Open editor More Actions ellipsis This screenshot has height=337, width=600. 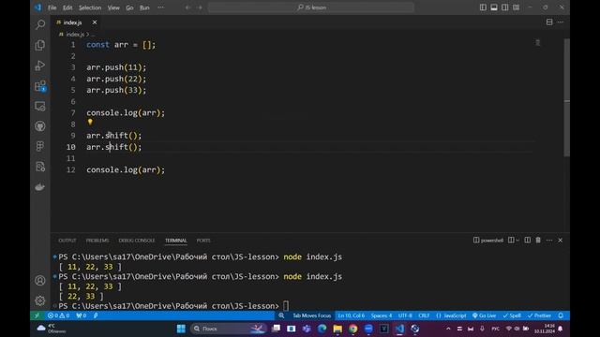[561, 22]
